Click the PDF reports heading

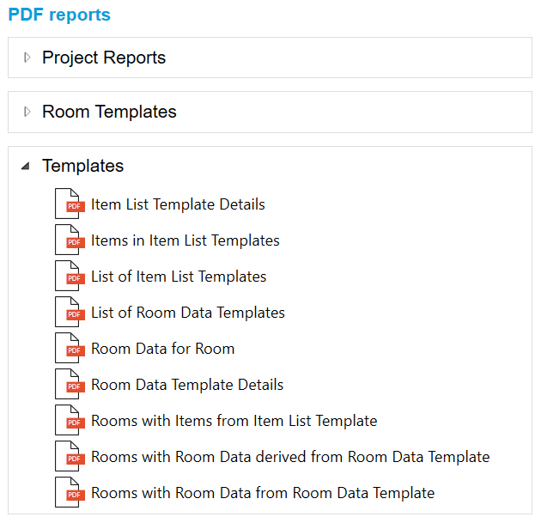click(x=59, y=15)
